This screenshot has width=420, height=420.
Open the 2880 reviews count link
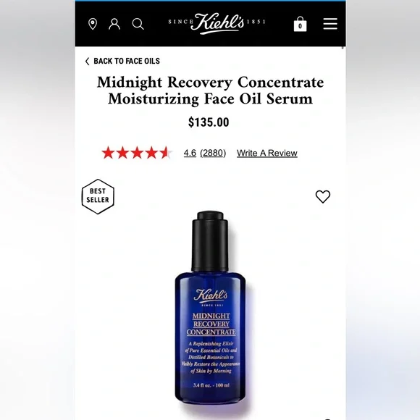(x=213, y=153)
